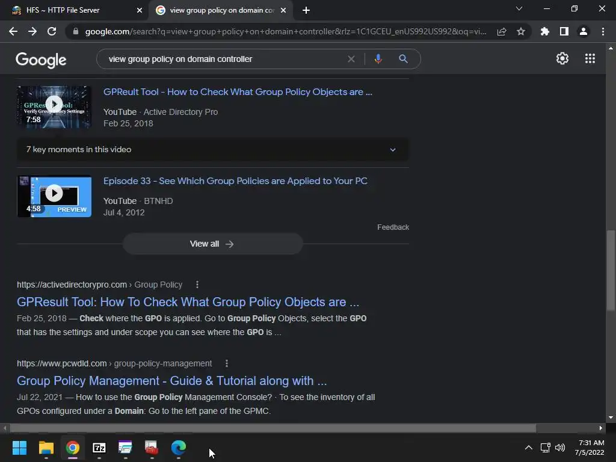The width and height of the screenshot is (616, 462).
Task: Expand 7 key moments in this video
Action: tap(212, 149)
